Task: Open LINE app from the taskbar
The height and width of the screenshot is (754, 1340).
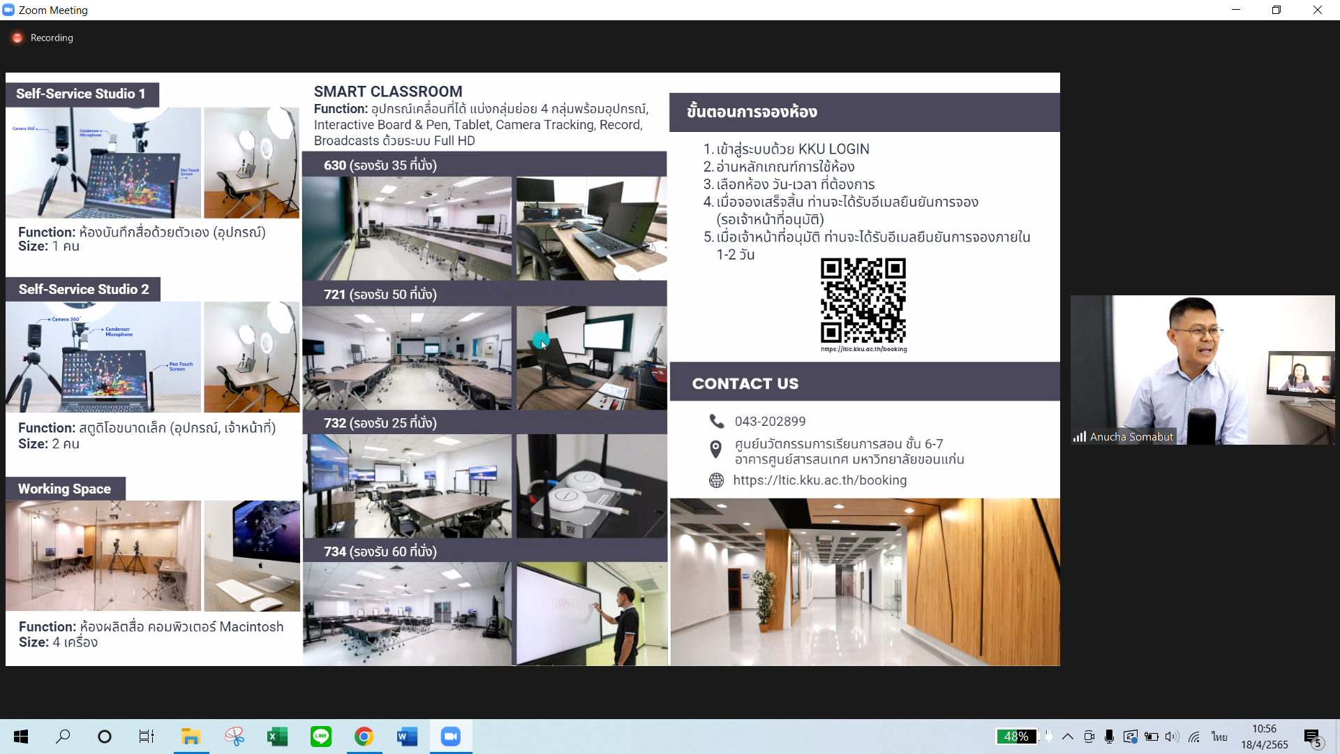Action: coord(320,737)
